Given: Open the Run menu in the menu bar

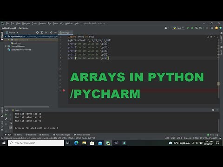Looking at the screenshot, I should coord(49,23).
